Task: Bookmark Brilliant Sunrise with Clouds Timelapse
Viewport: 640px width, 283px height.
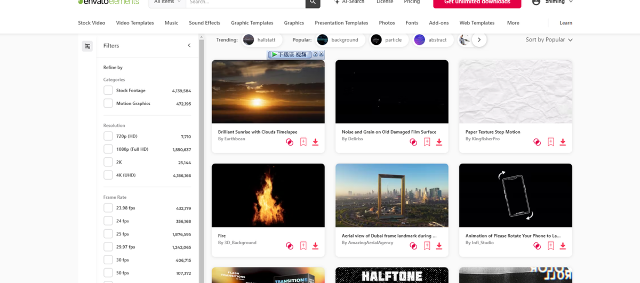Action: click(x=303, y=142)
